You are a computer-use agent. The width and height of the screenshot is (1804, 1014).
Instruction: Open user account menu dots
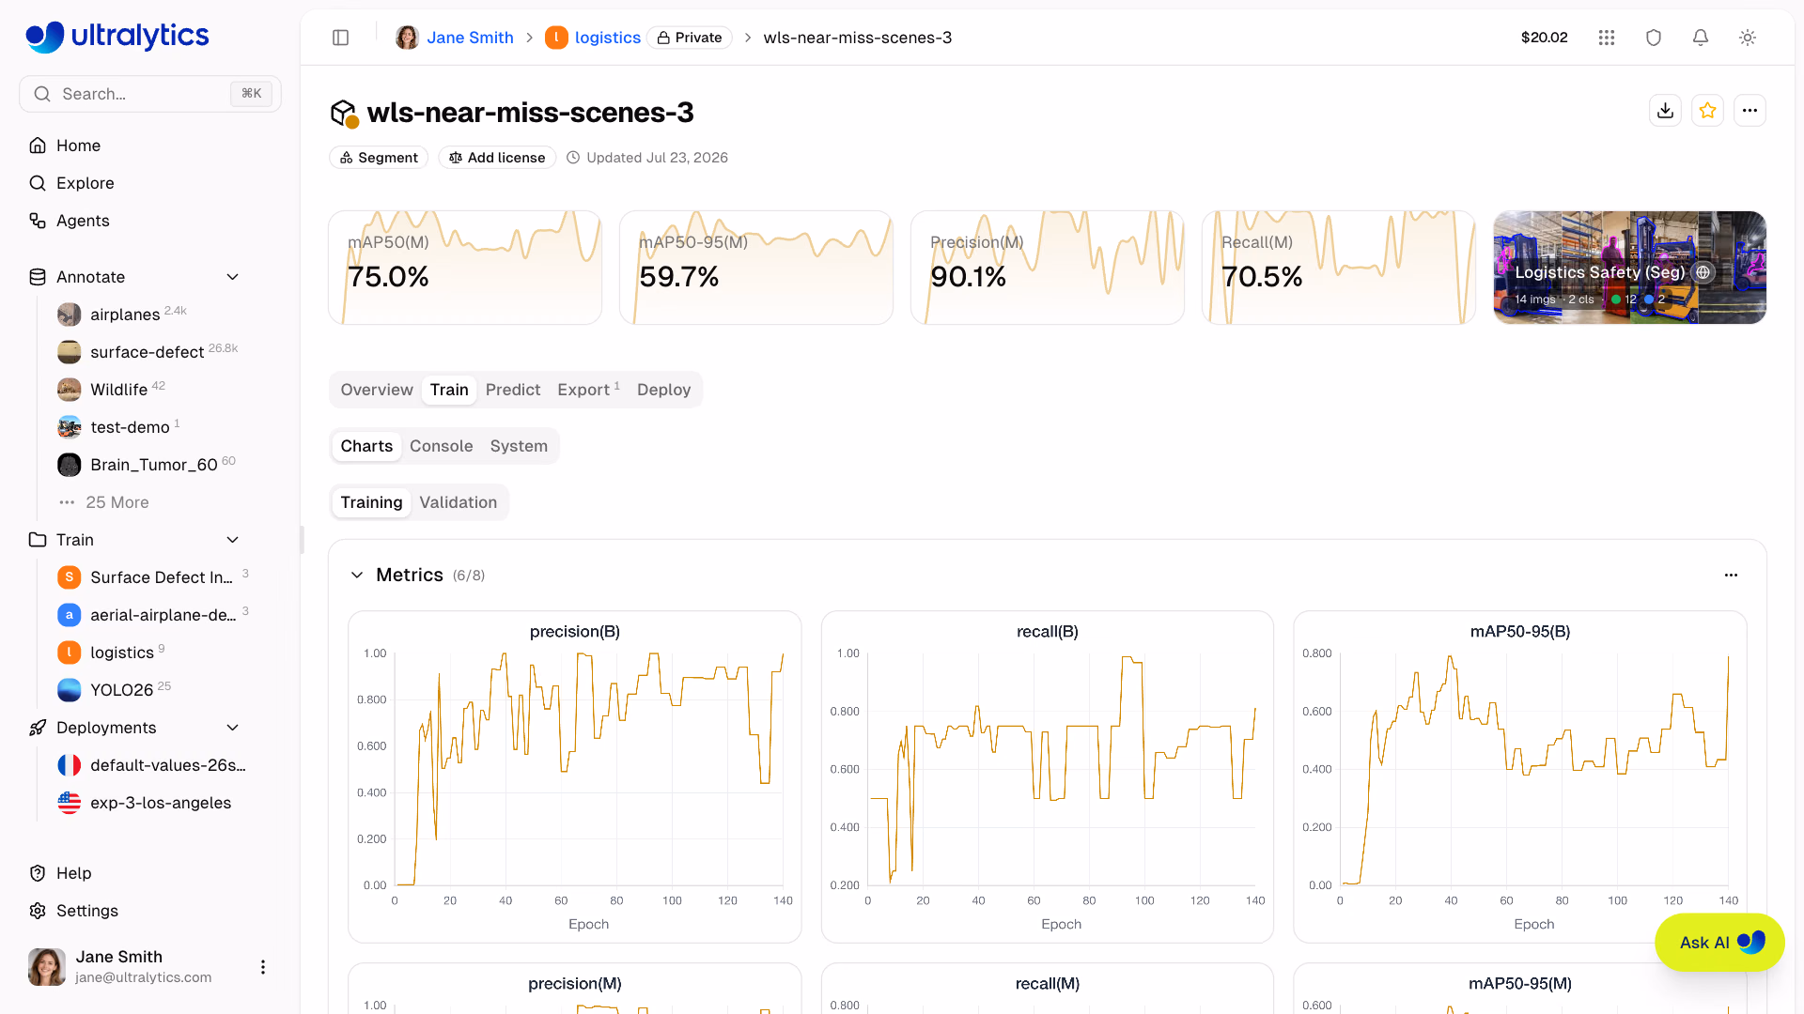tap(263, 967)
